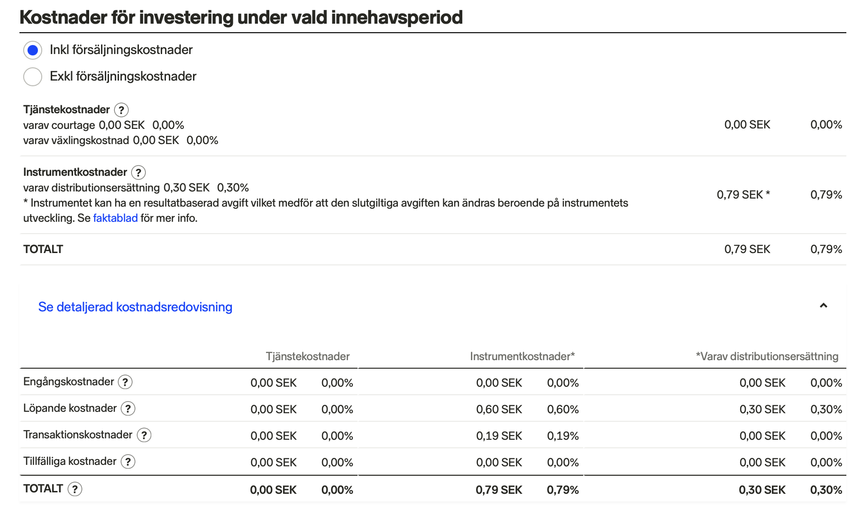
Task: Click the page heading Kostnader för investering
Action: [241, 17]
